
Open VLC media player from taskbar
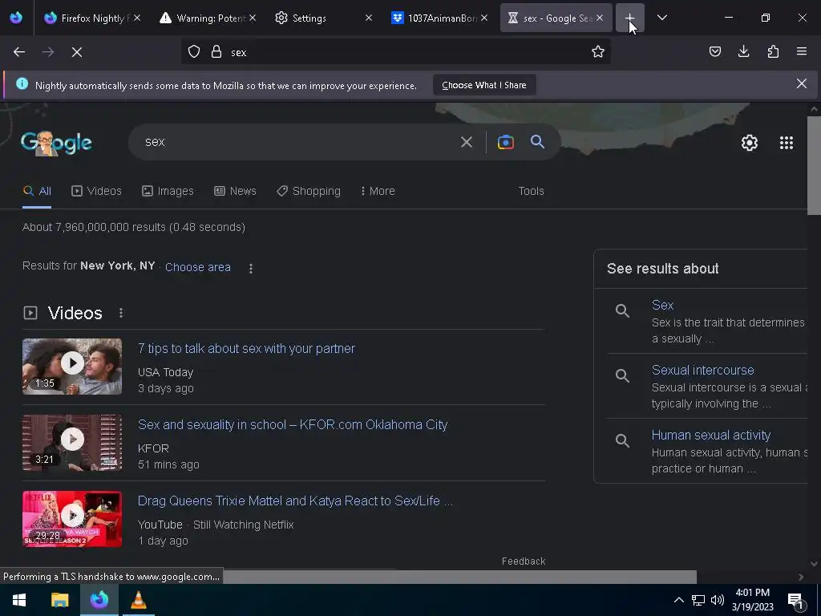tap(138, 600)
